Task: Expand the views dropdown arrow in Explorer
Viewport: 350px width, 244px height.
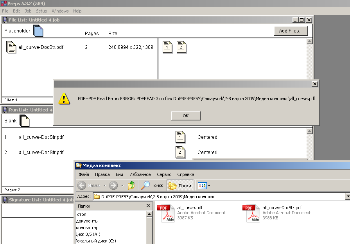Action: 209,185
